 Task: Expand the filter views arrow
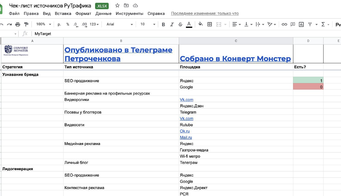[316, 24]
